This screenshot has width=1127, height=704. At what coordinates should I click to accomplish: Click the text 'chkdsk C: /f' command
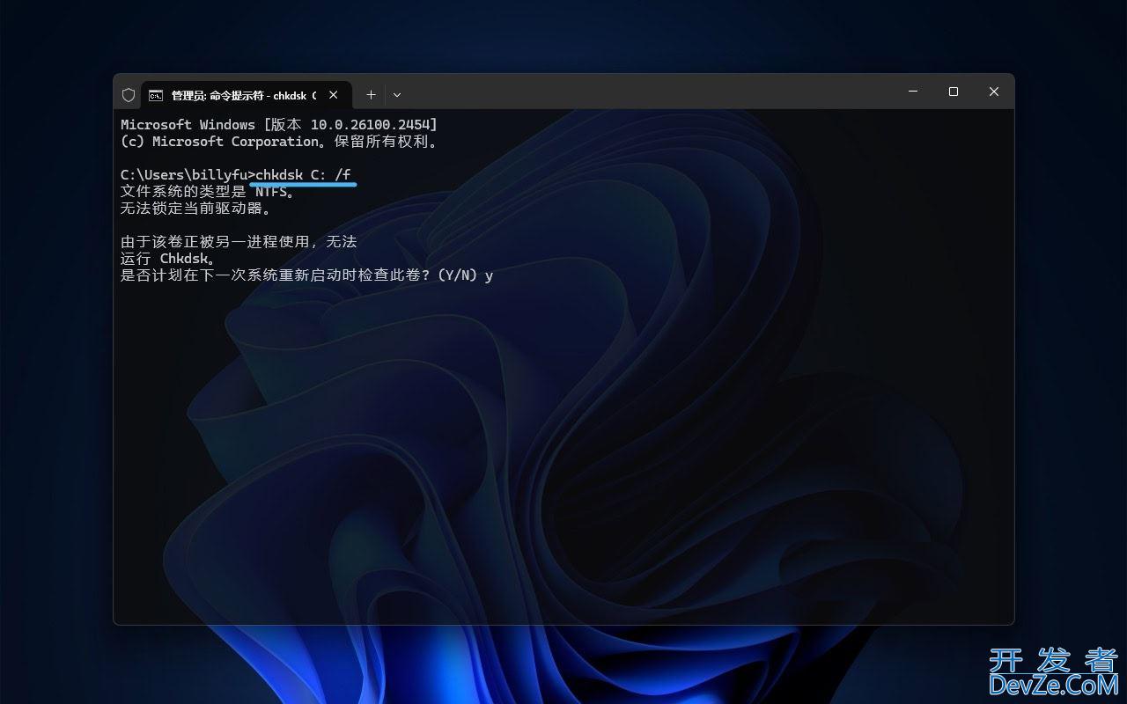point(303,174)
